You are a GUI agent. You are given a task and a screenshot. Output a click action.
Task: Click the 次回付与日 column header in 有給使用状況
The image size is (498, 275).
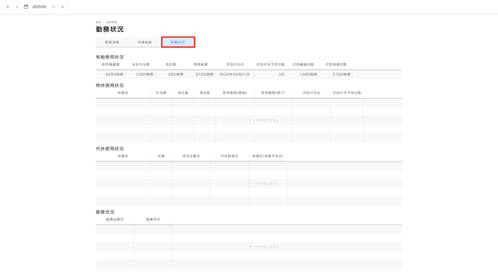[235, 65]
